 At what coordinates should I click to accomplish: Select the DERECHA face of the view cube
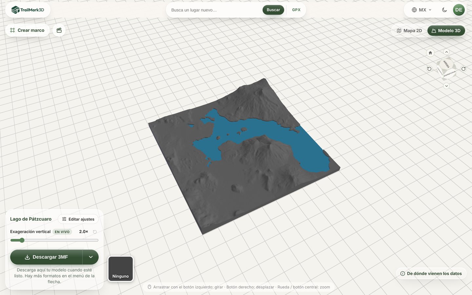pyautogui.click(x=450, y=74)
